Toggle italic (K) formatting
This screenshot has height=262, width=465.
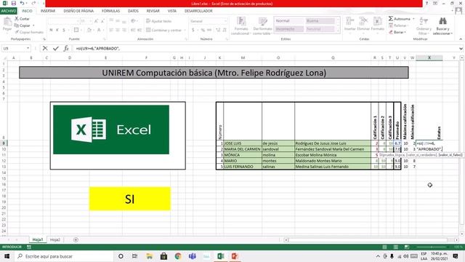tap(57, 30)
